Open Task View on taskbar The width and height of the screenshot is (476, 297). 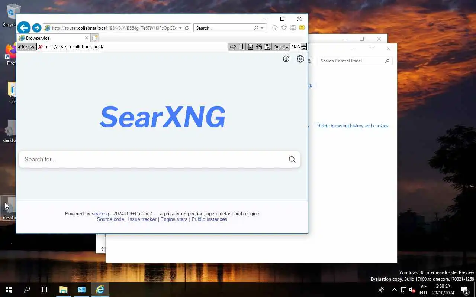coord(45,290)
